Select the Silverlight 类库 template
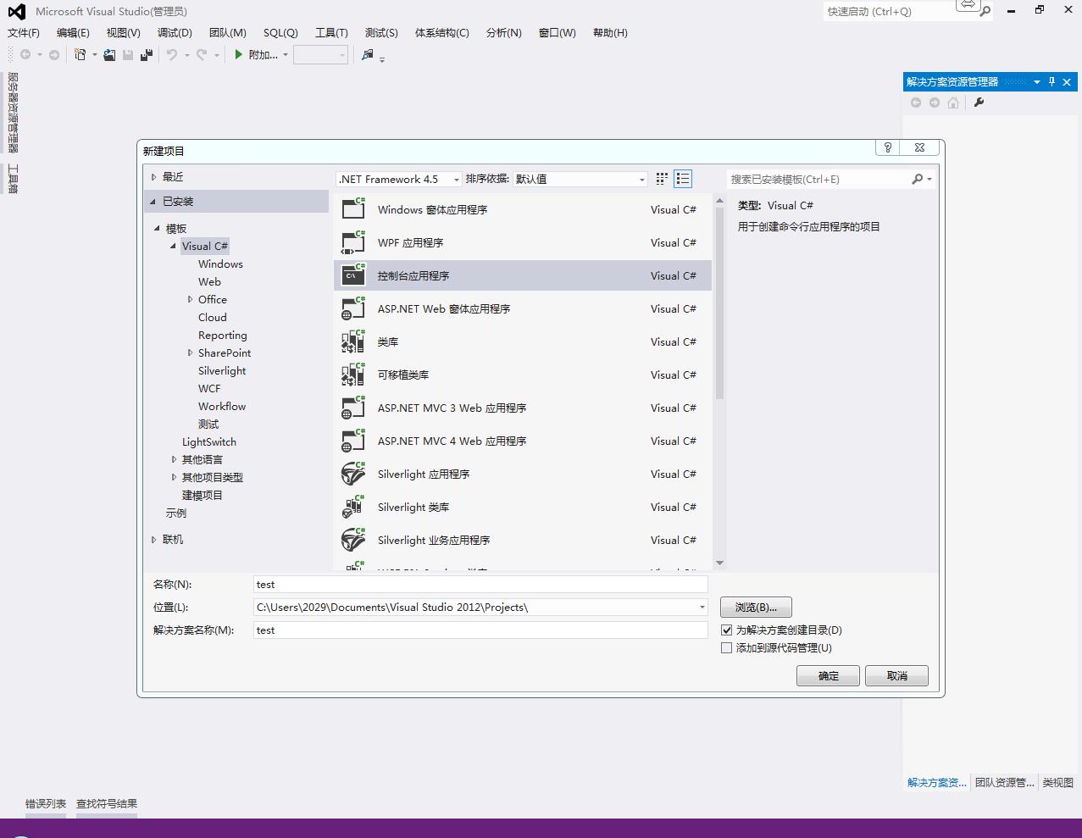This screenshot has width=1082, height=838. coord(523,507)
